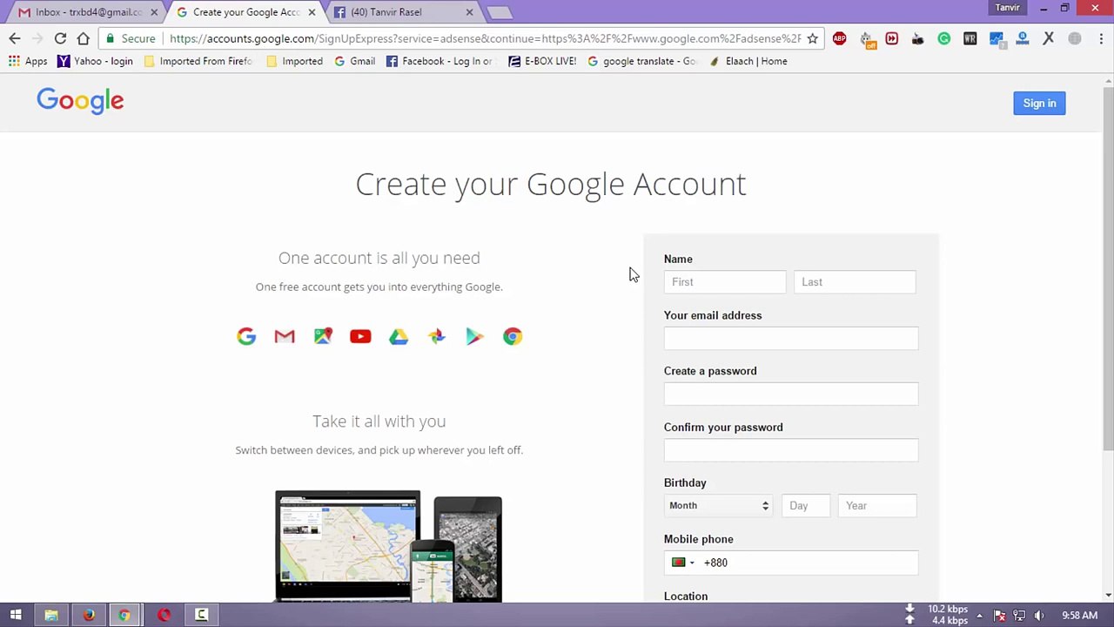The width and height of the screenshot is (1114, 627).
Task: Show hidden system tray icons
Action: click(979, 616)
